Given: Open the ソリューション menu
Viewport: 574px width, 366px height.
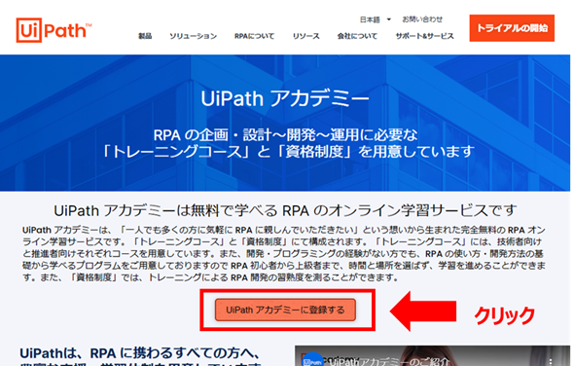Looking at the screenshot, I should [193, 36].
